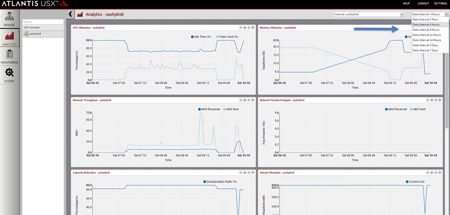The width and height of the screenshot is (450, 215).
Task: Toggle eth0 Received legend in Packets Dropped chart
Action: pyautogui.click(x=397, y=109)
